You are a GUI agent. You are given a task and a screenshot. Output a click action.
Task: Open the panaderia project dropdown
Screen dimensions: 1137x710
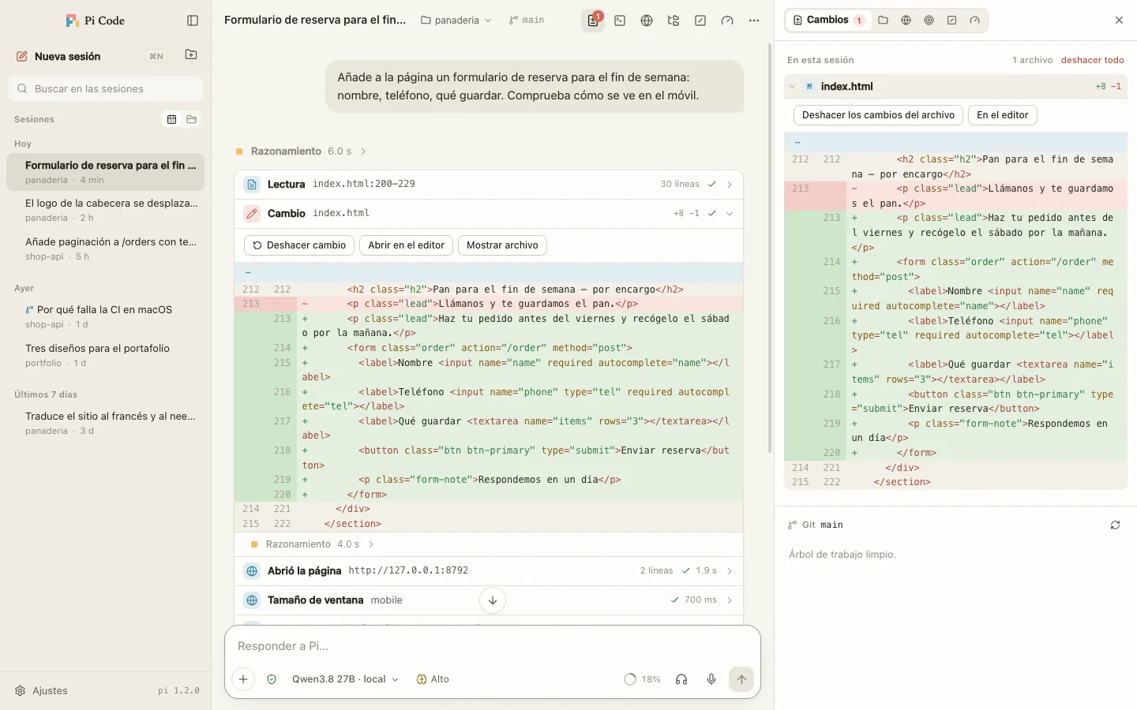[x=456, y=21]
